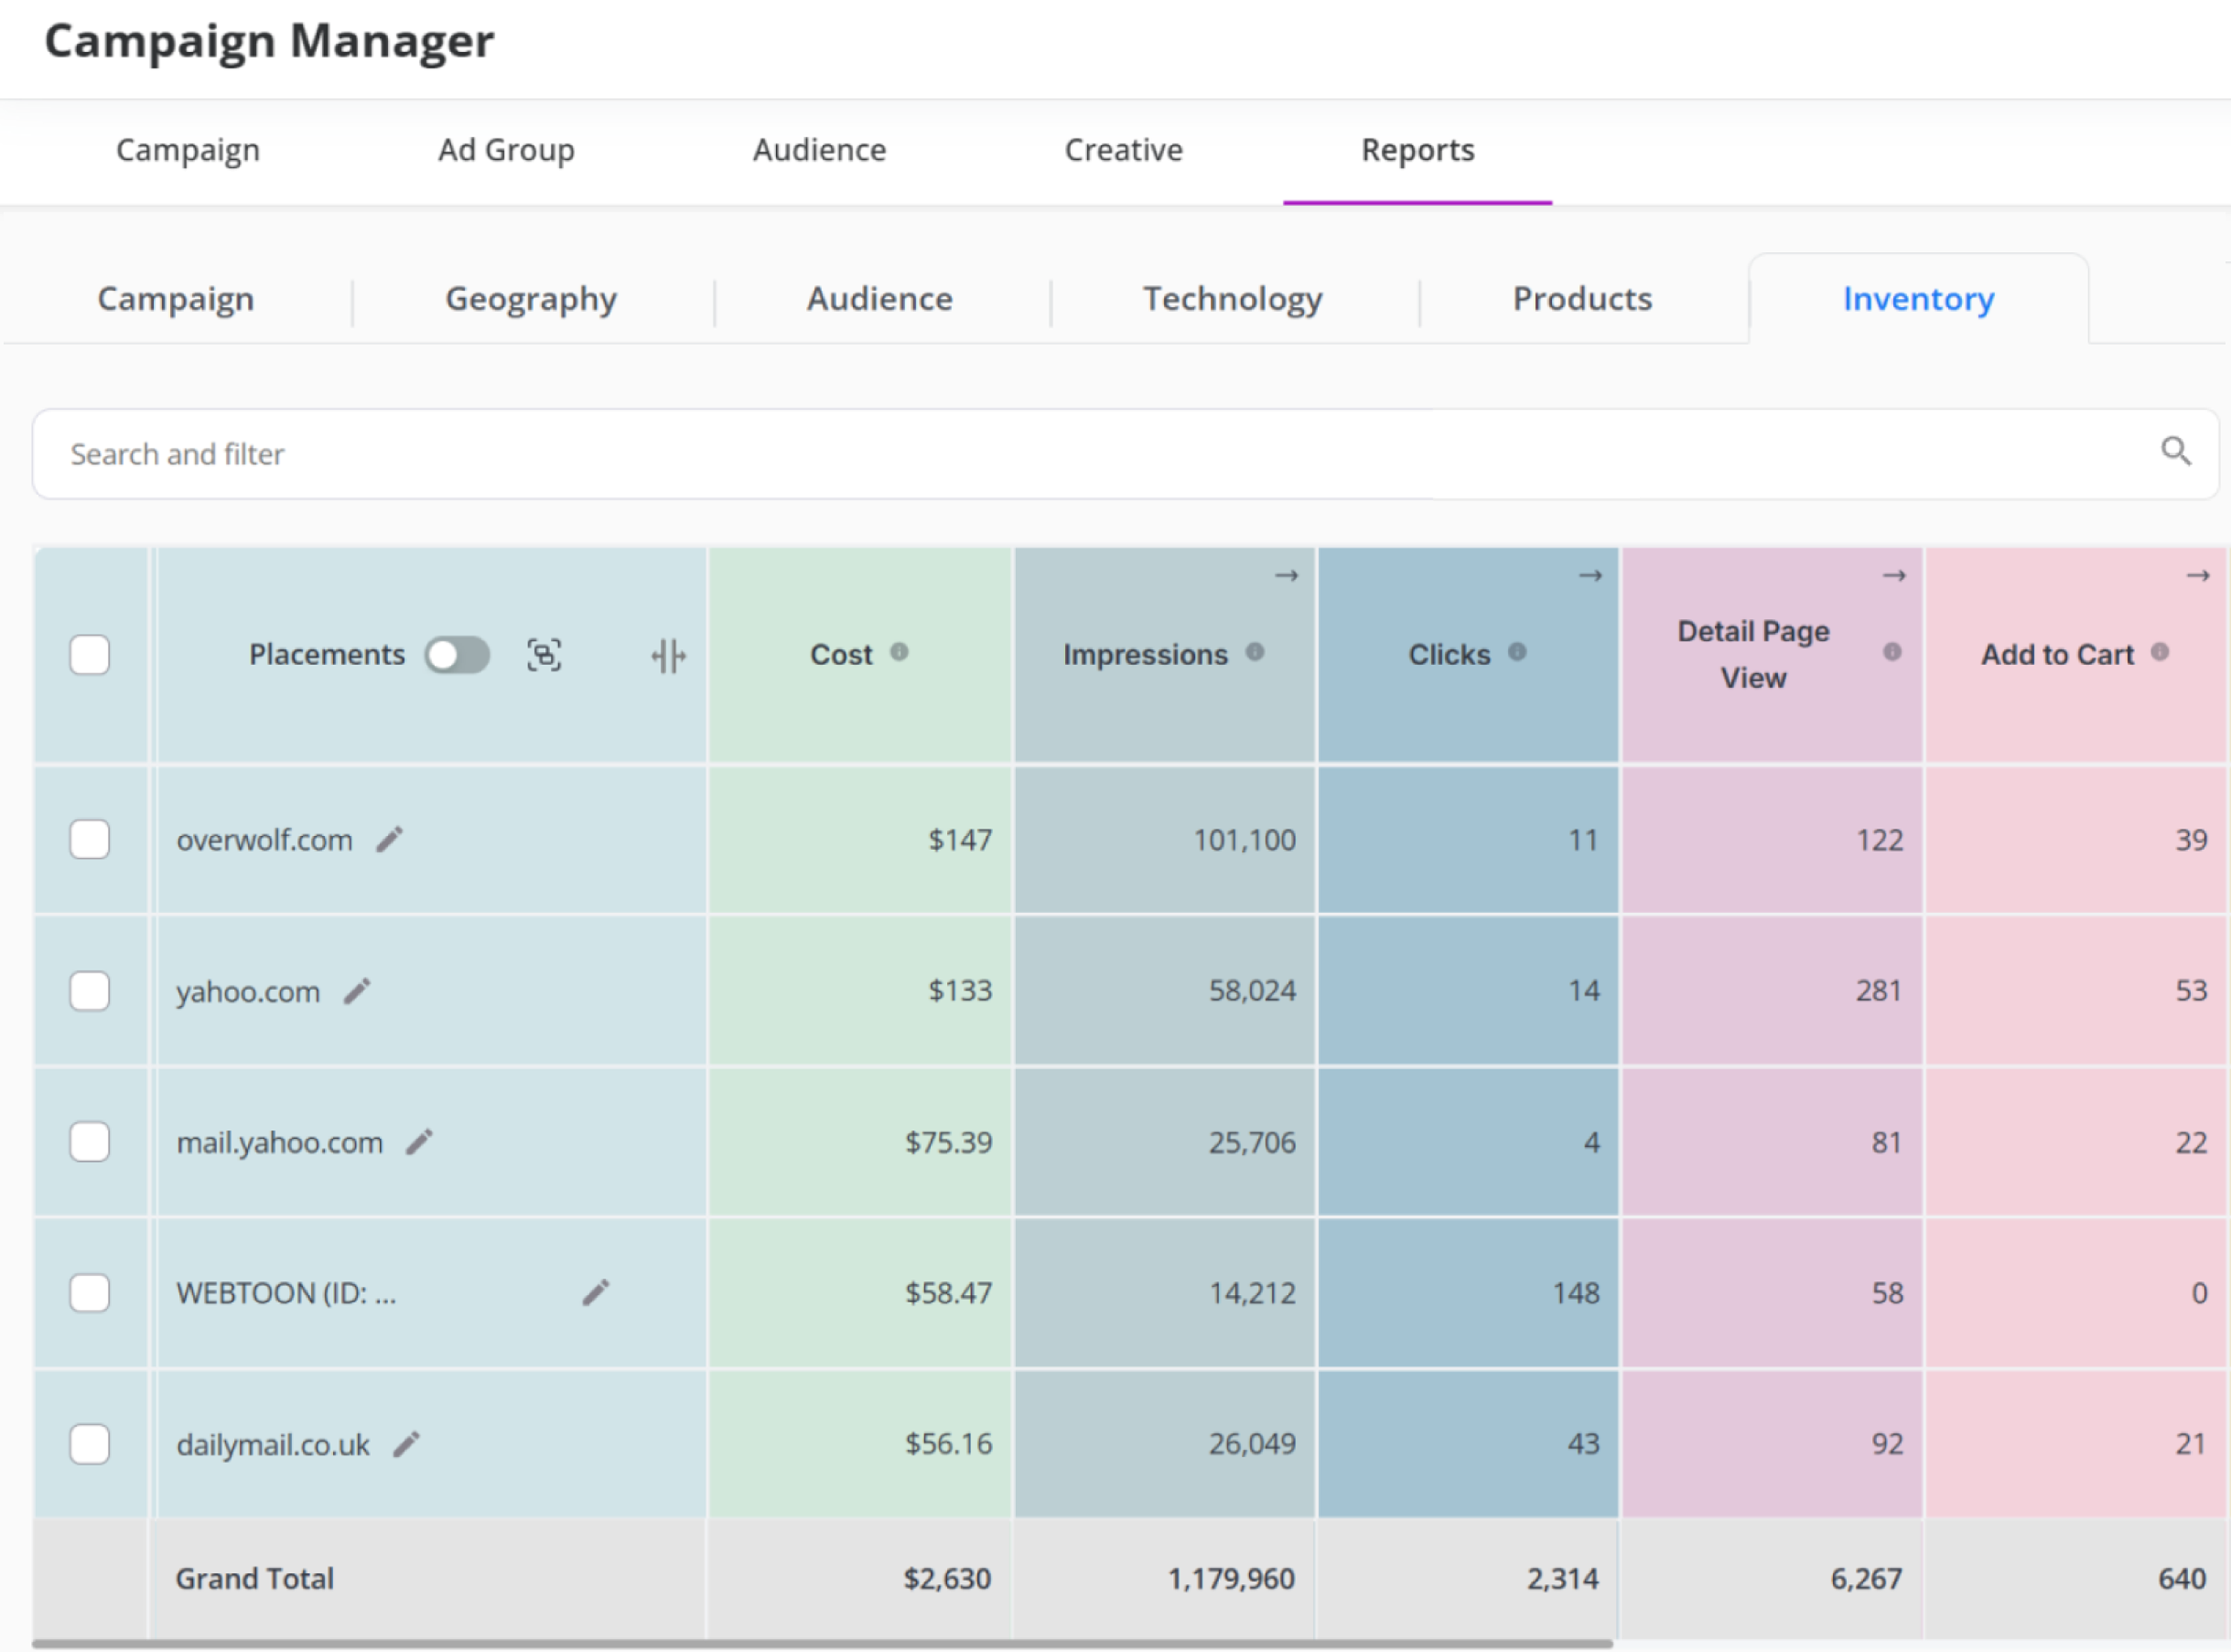Click the scan-frame icon beside Placements
The width and height of the screenshot is (2231, 1652).
tap(544, 655)
